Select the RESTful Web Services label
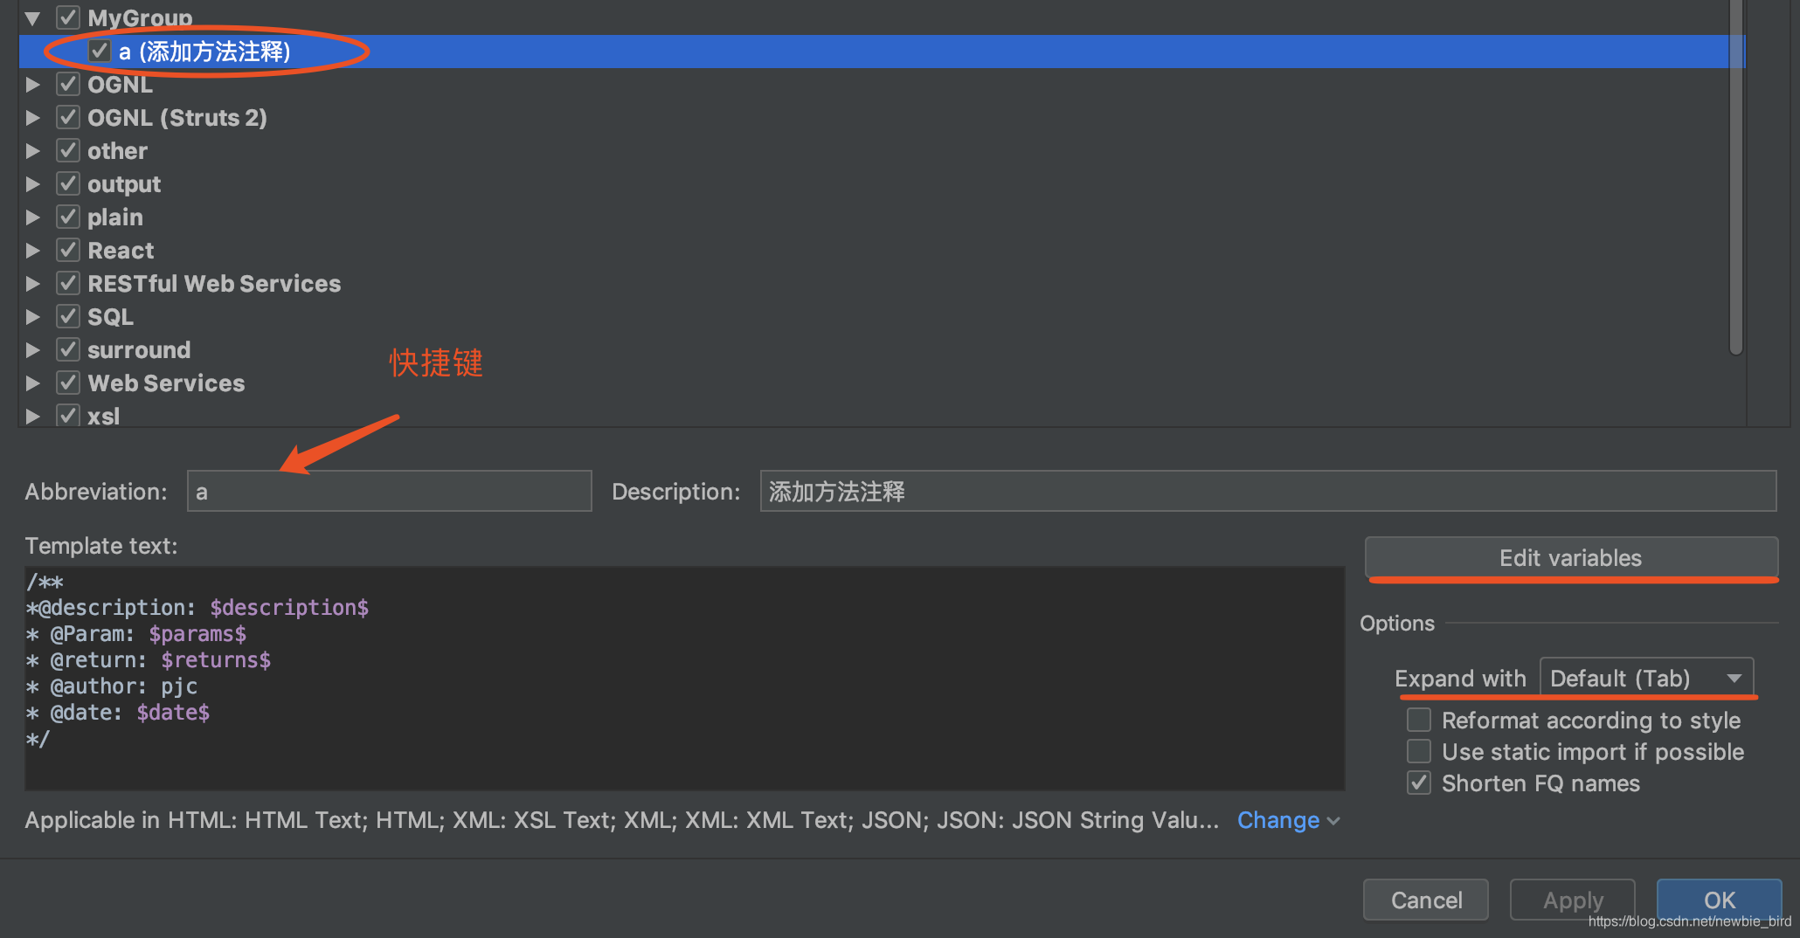Screen dimensions: 1800x938 click(214, 284)
